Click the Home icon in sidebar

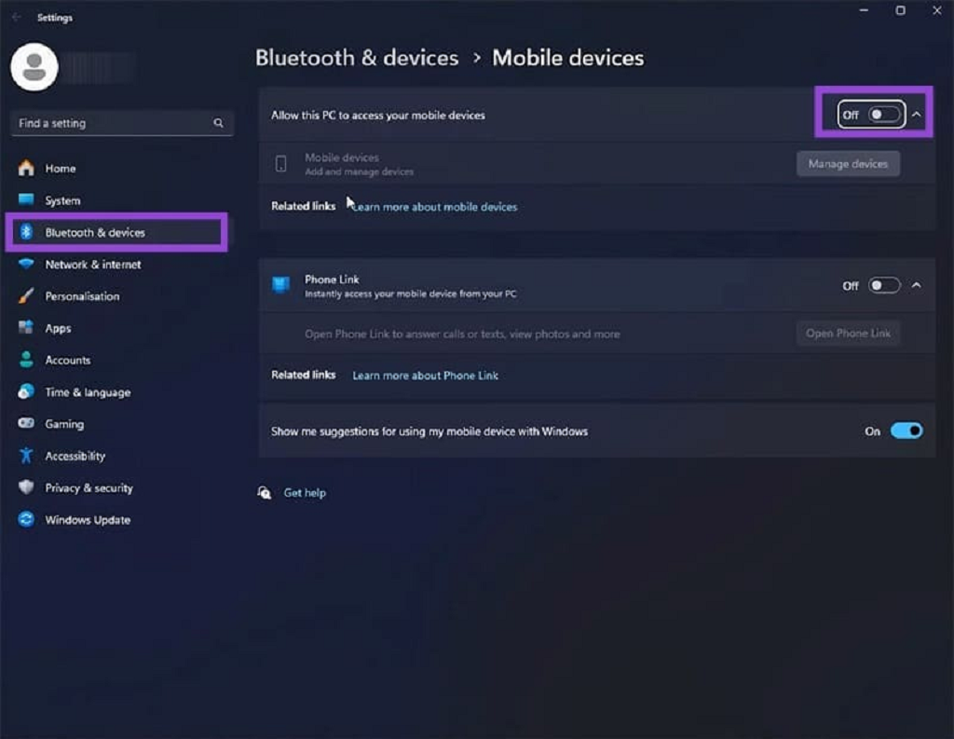(x=26, y=169)
